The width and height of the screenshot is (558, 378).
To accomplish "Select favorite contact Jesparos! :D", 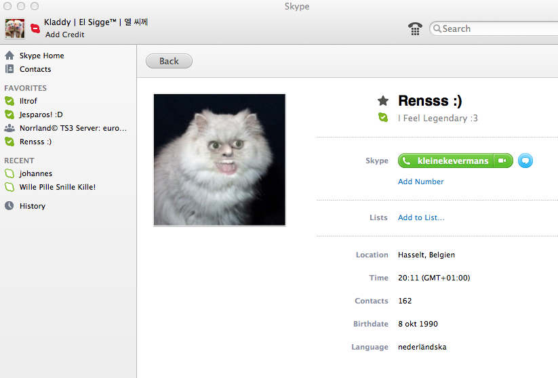I will tap(41, 114).
